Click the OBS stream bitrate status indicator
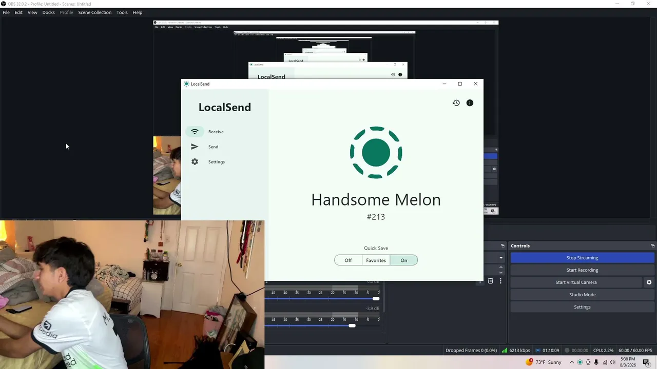 coord(516,351)
